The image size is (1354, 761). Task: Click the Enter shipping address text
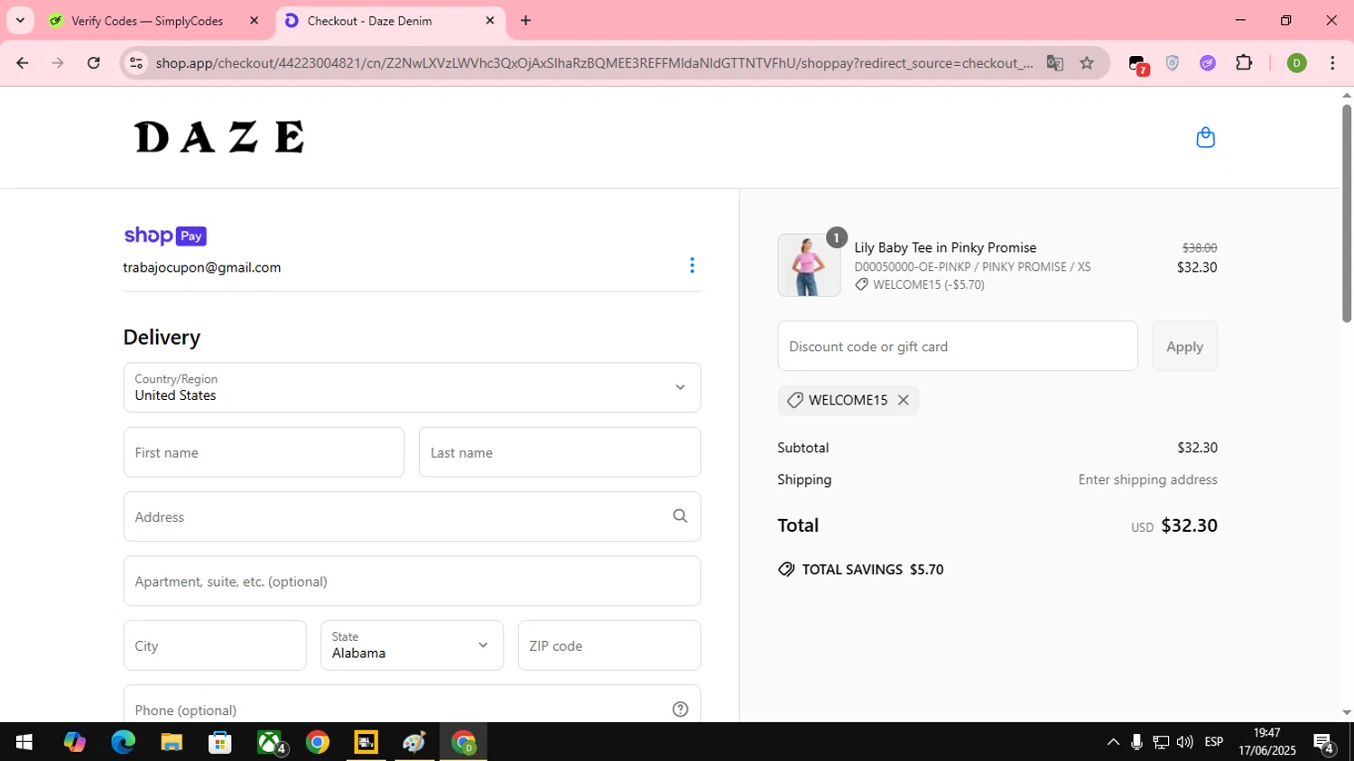coord(1147,479)
